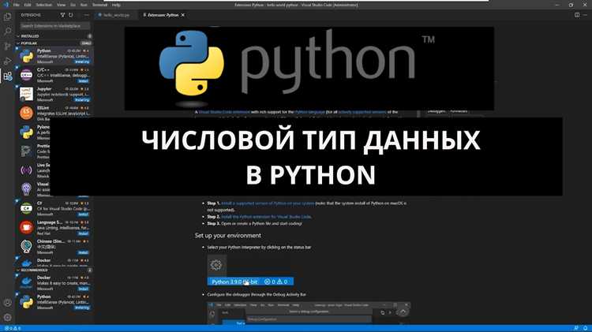Open 'Install a supported version of Python' link
This screenshot has height=332, width=592.
(x=268, y=203)
